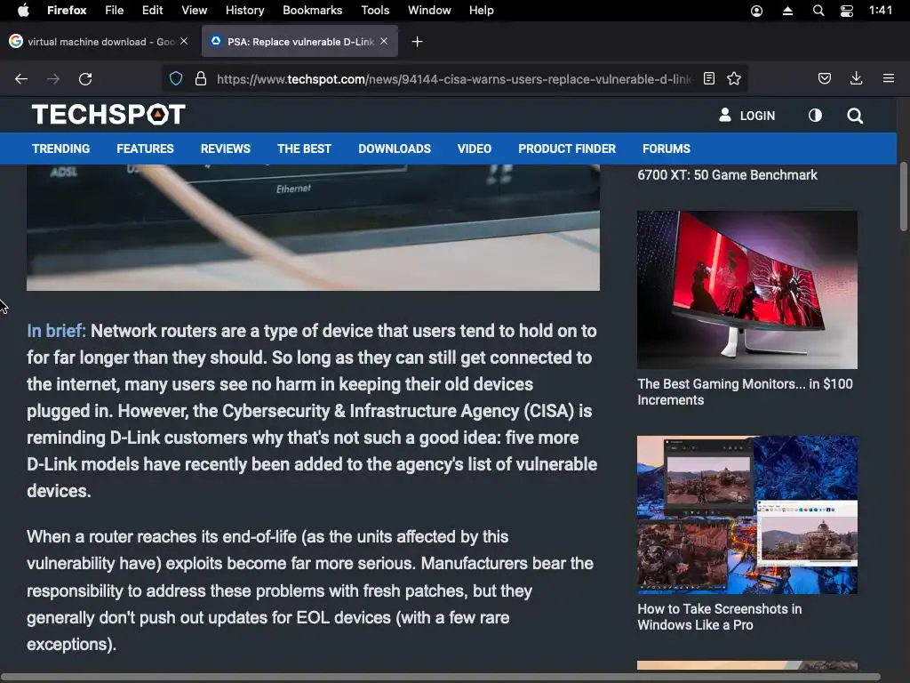Image resolution: width=910 pixels, height=683 pixels.
Task: Click the router article header image
Action: point(313,227)
